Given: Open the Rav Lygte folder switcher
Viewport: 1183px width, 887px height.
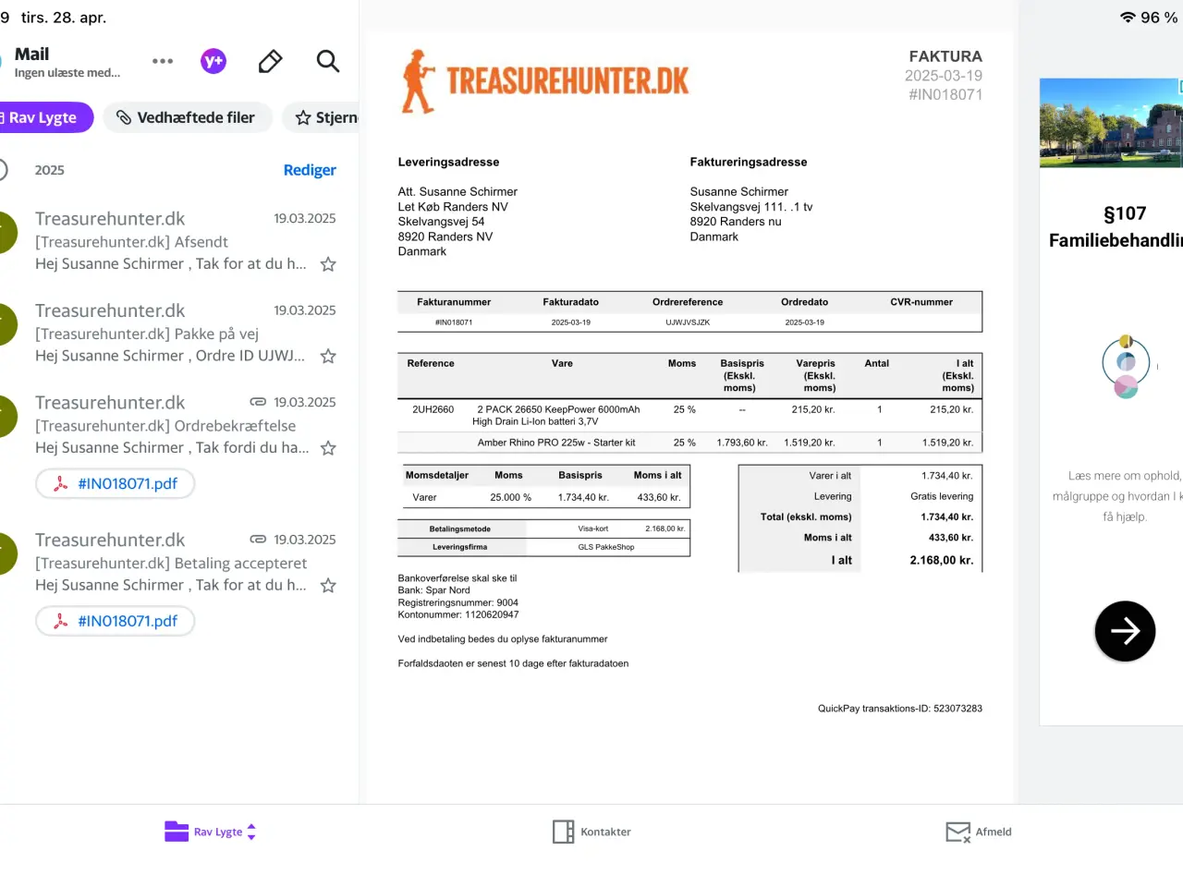Looking at the screenshot, I should tap(211, 832).
